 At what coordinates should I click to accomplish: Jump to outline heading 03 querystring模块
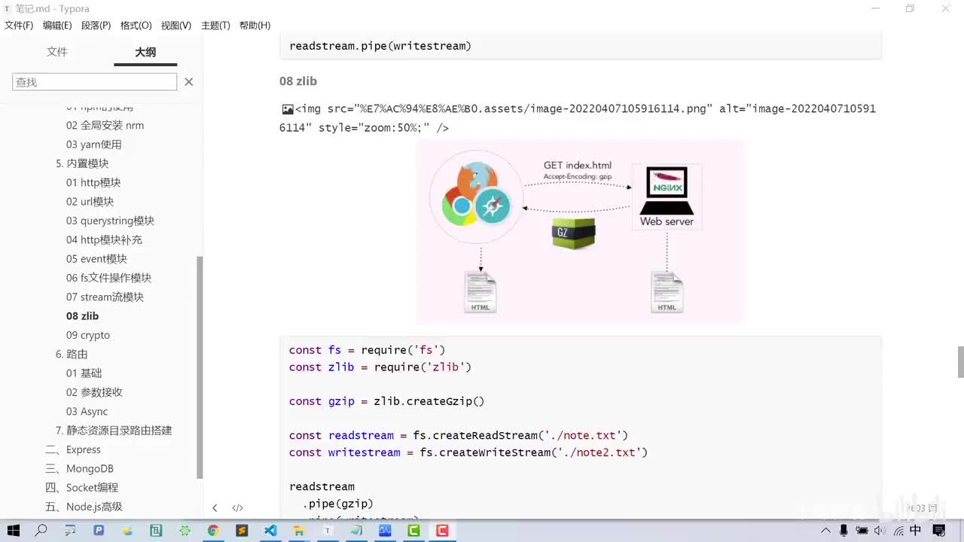(x=110, y=221)
